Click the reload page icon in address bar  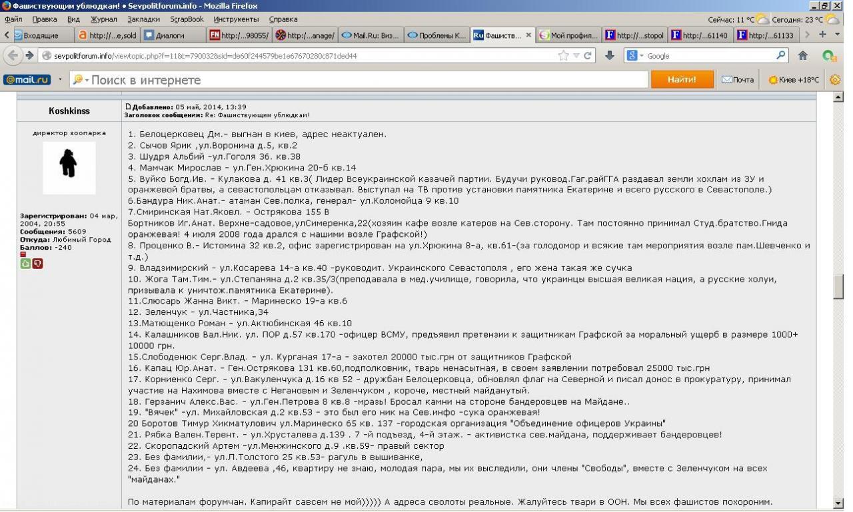click(588, 56)
